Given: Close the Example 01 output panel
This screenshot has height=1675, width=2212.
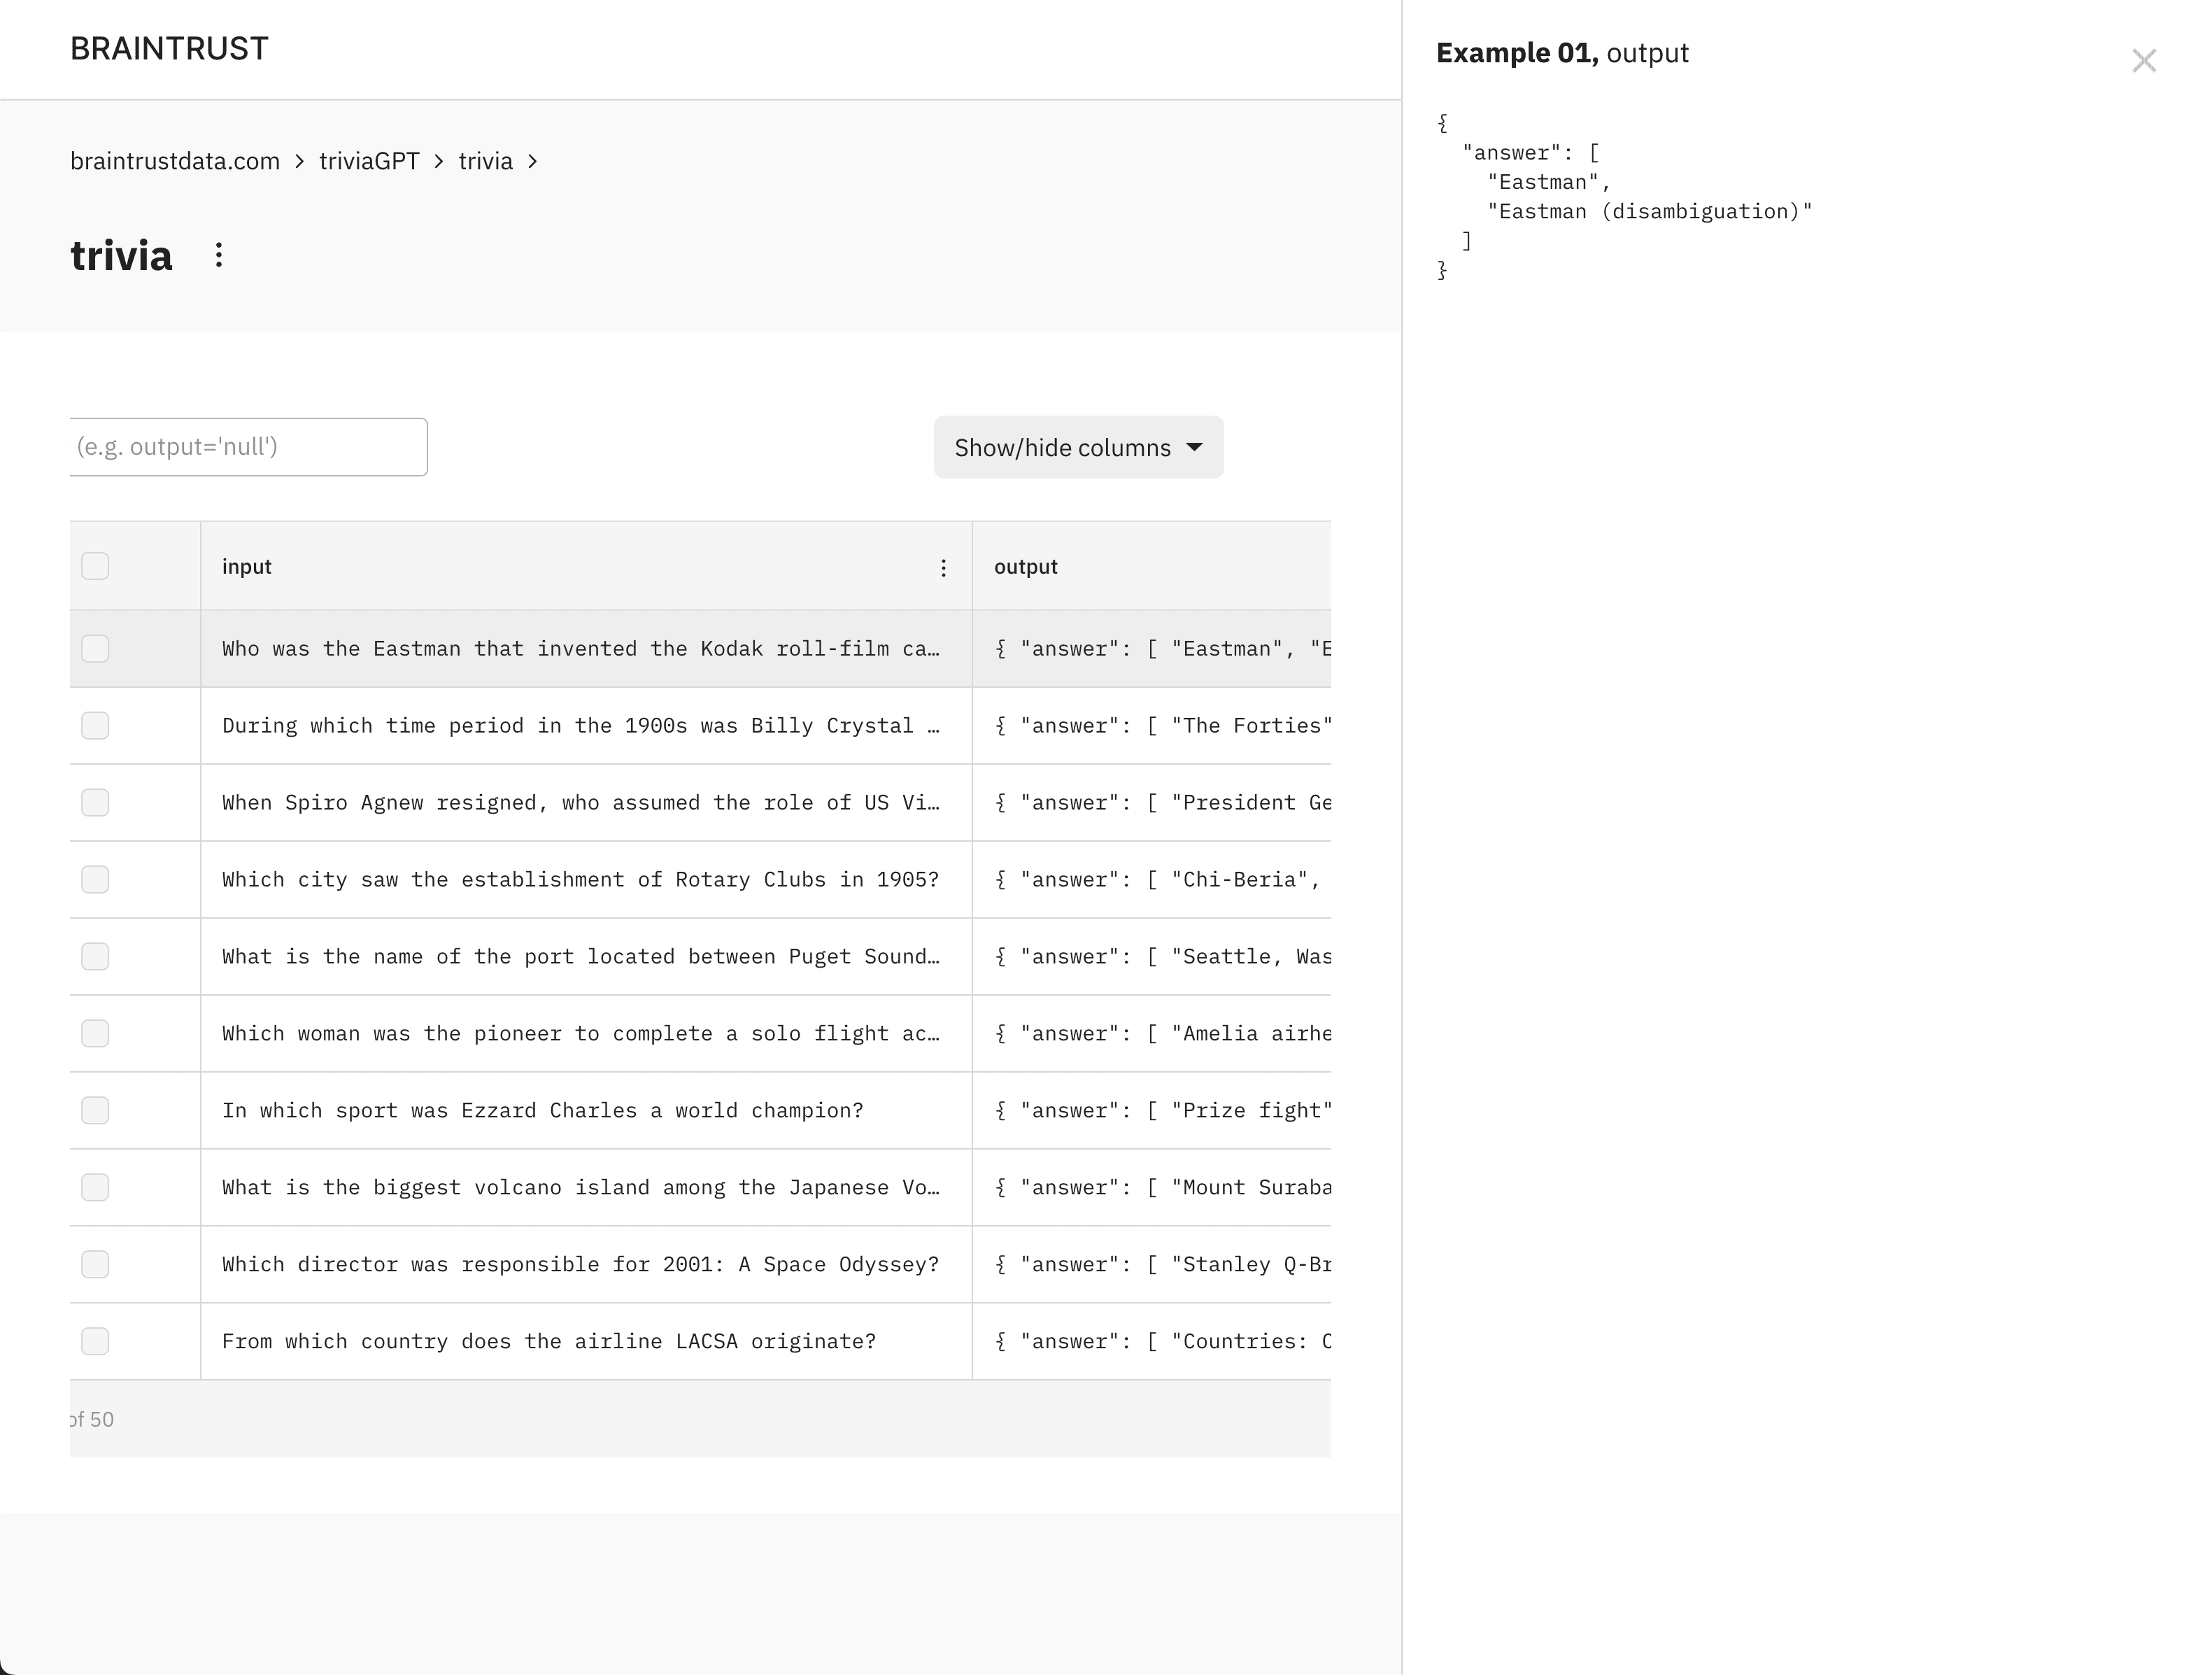Looking at the screenshot, I should (x=2144, y=60).
